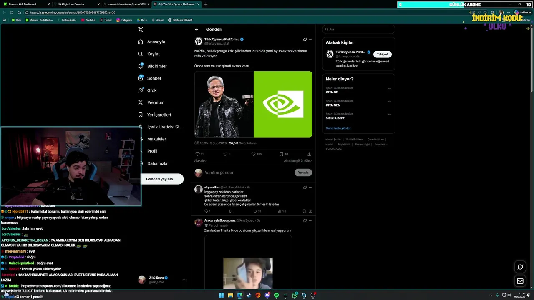
Task: Open Ülkü Emre account menu dots
Action: pyautogui.click(x=184, y=280)
